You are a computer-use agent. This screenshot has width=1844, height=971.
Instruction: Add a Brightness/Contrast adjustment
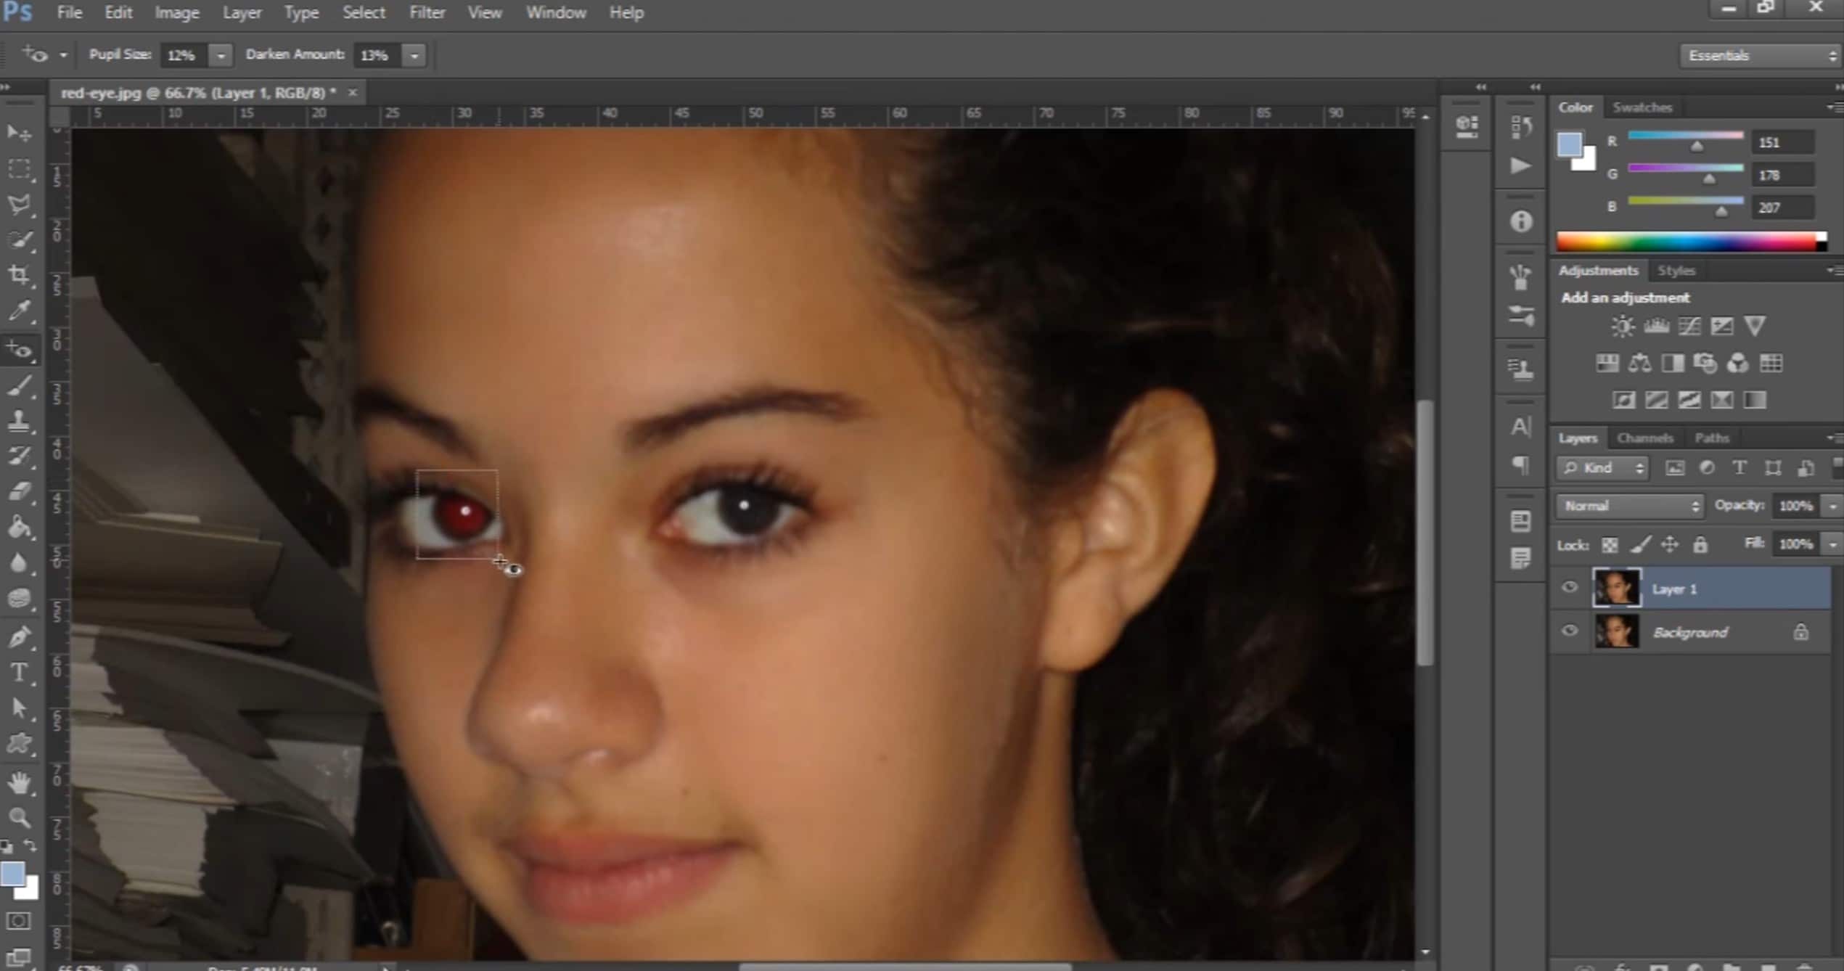[x=1623, y=327]
